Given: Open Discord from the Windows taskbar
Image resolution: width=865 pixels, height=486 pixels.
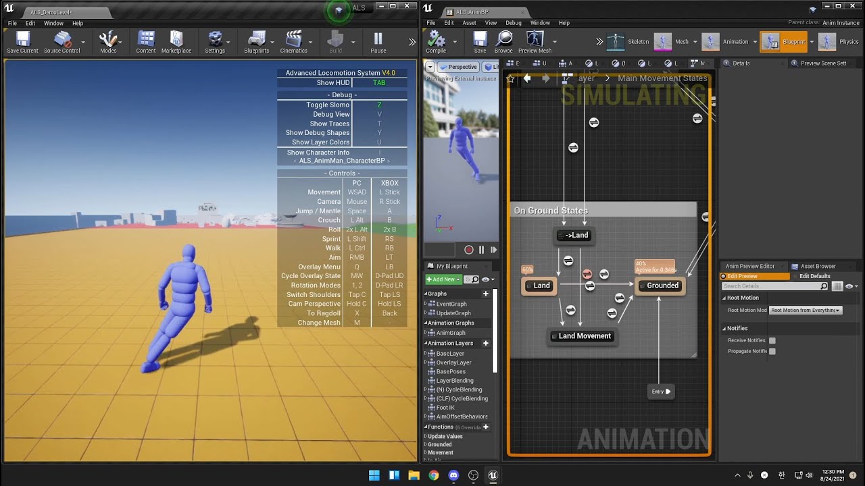Looking at the screenshot, I should click(453, 475).
